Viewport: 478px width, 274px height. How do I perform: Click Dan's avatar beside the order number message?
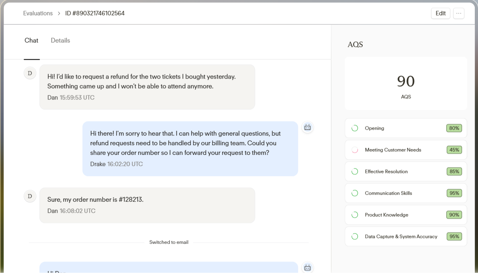(30, 196)
